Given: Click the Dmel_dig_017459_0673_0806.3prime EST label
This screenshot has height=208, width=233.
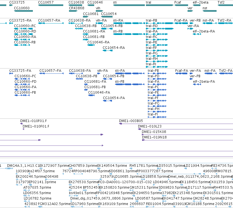Looking at the screenshot, I should (102, 198).
